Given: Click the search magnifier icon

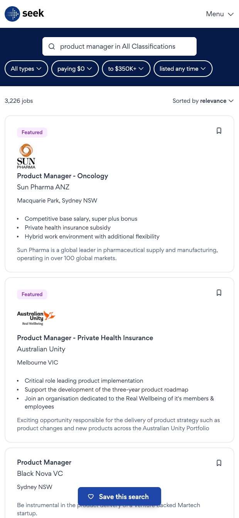Looking at the screenshot, I should point(52,46).
